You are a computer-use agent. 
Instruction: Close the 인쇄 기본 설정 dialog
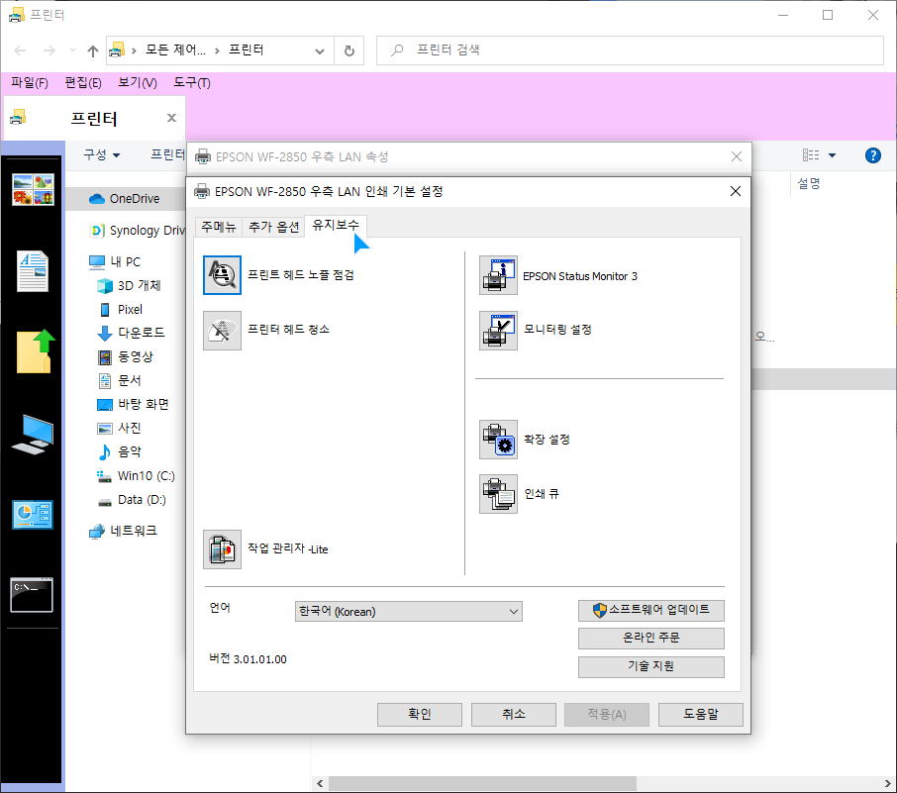coord(736,192)
